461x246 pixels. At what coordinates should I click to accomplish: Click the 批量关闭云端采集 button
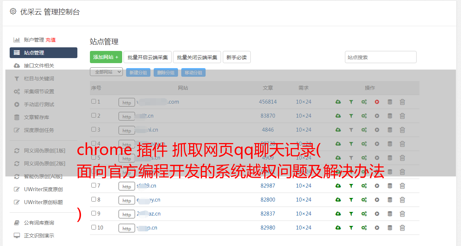(x=197, y=57)
